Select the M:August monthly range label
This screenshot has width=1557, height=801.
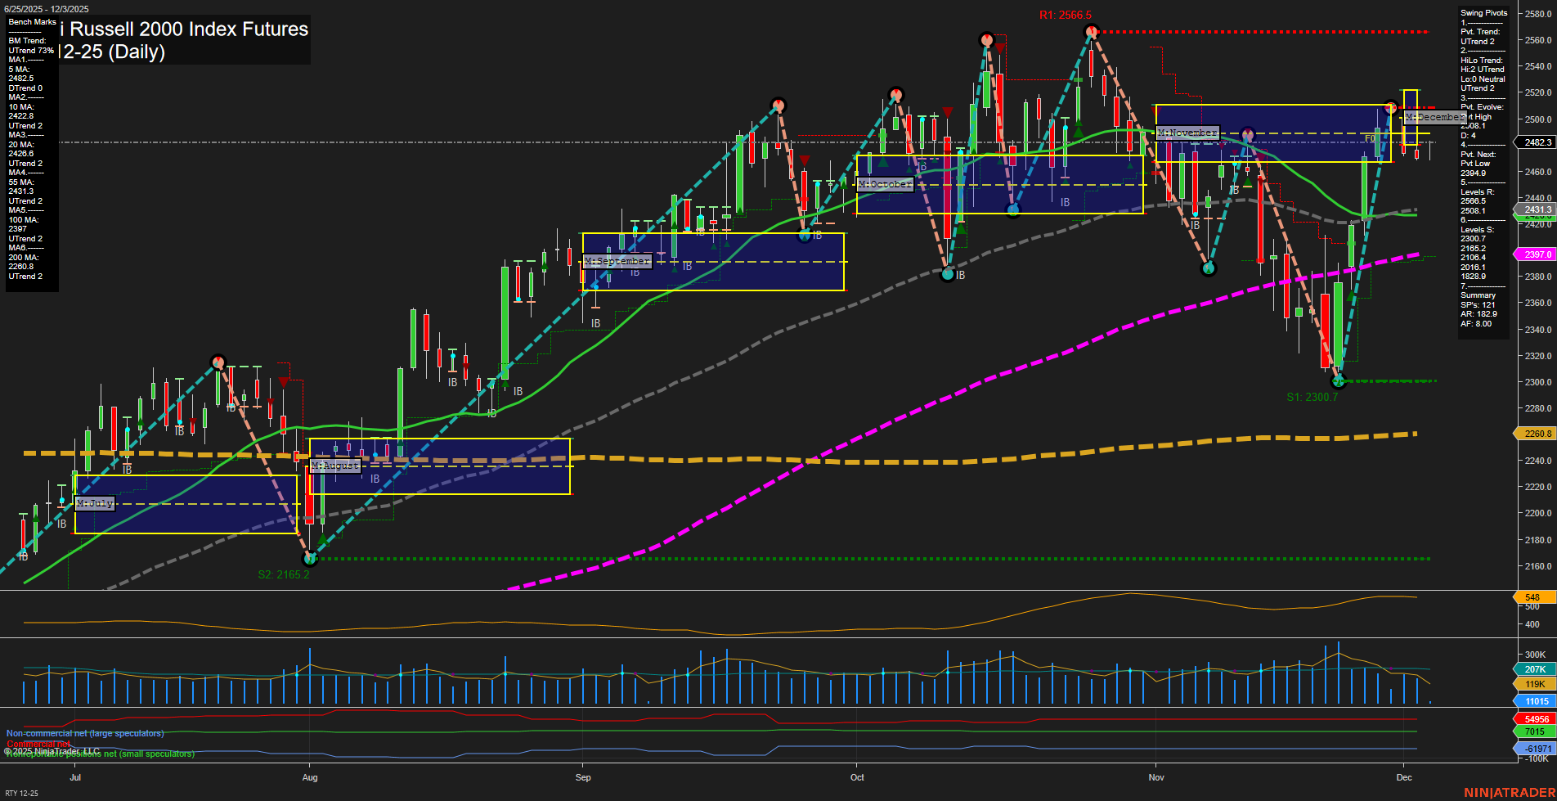[x=334, y=466]
